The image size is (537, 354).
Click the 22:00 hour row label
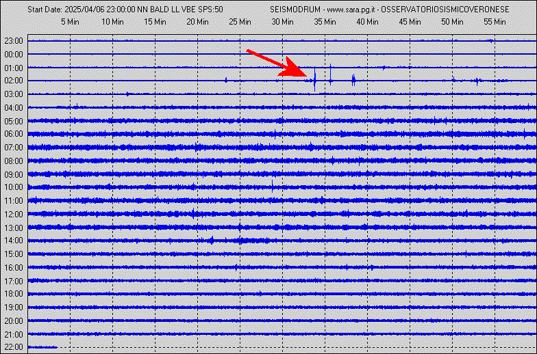tap(14, 347)
